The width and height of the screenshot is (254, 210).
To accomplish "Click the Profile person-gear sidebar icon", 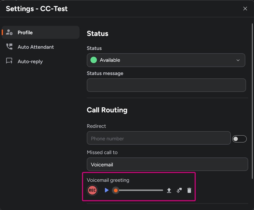I will (x=9, y=33).
